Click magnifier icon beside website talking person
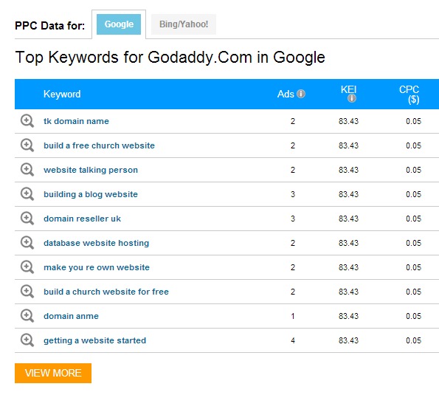 point(27,170)
